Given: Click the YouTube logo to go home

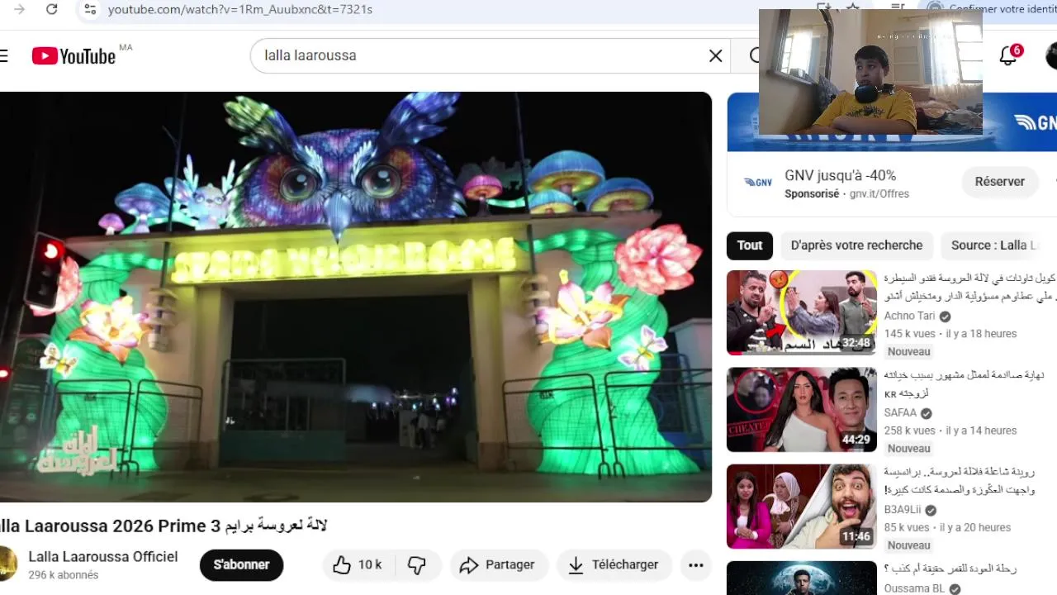Looking at the screenshot, I should (x=73, y=55).
